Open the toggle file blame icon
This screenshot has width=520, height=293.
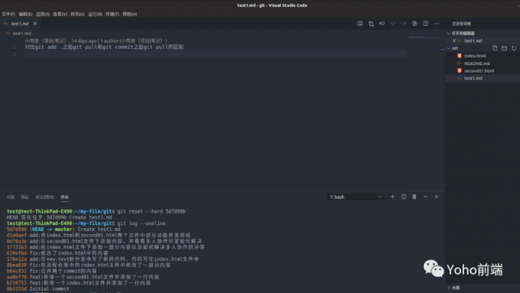(x=414, y=24)
